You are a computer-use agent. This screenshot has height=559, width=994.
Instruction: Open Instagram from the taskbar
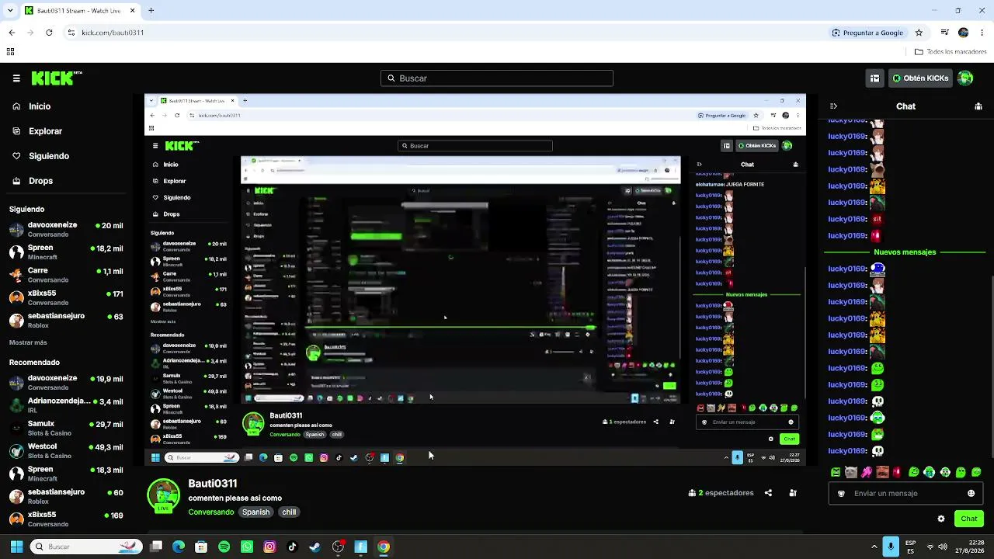[269, 547]
